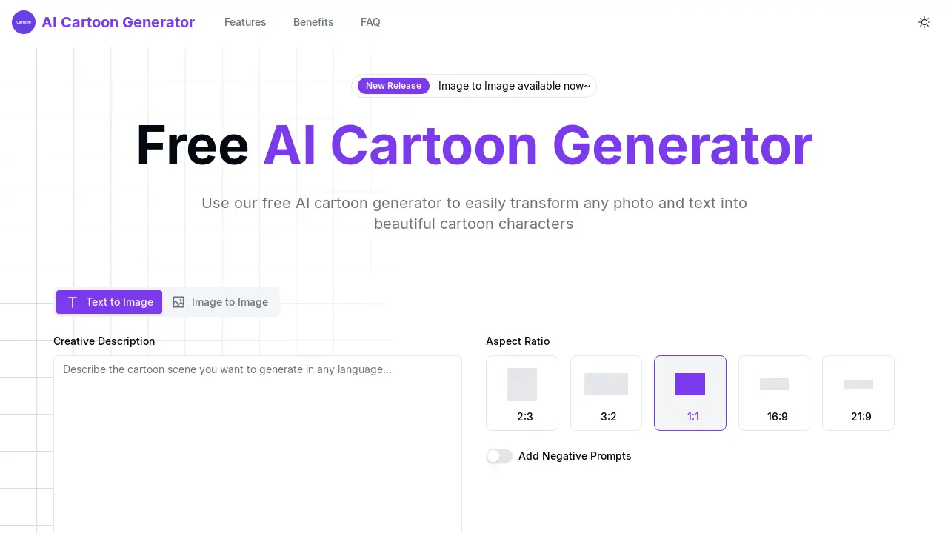Select the 16:9 widescreen shape icon
948x533 pixels.
tap(774, 384)
